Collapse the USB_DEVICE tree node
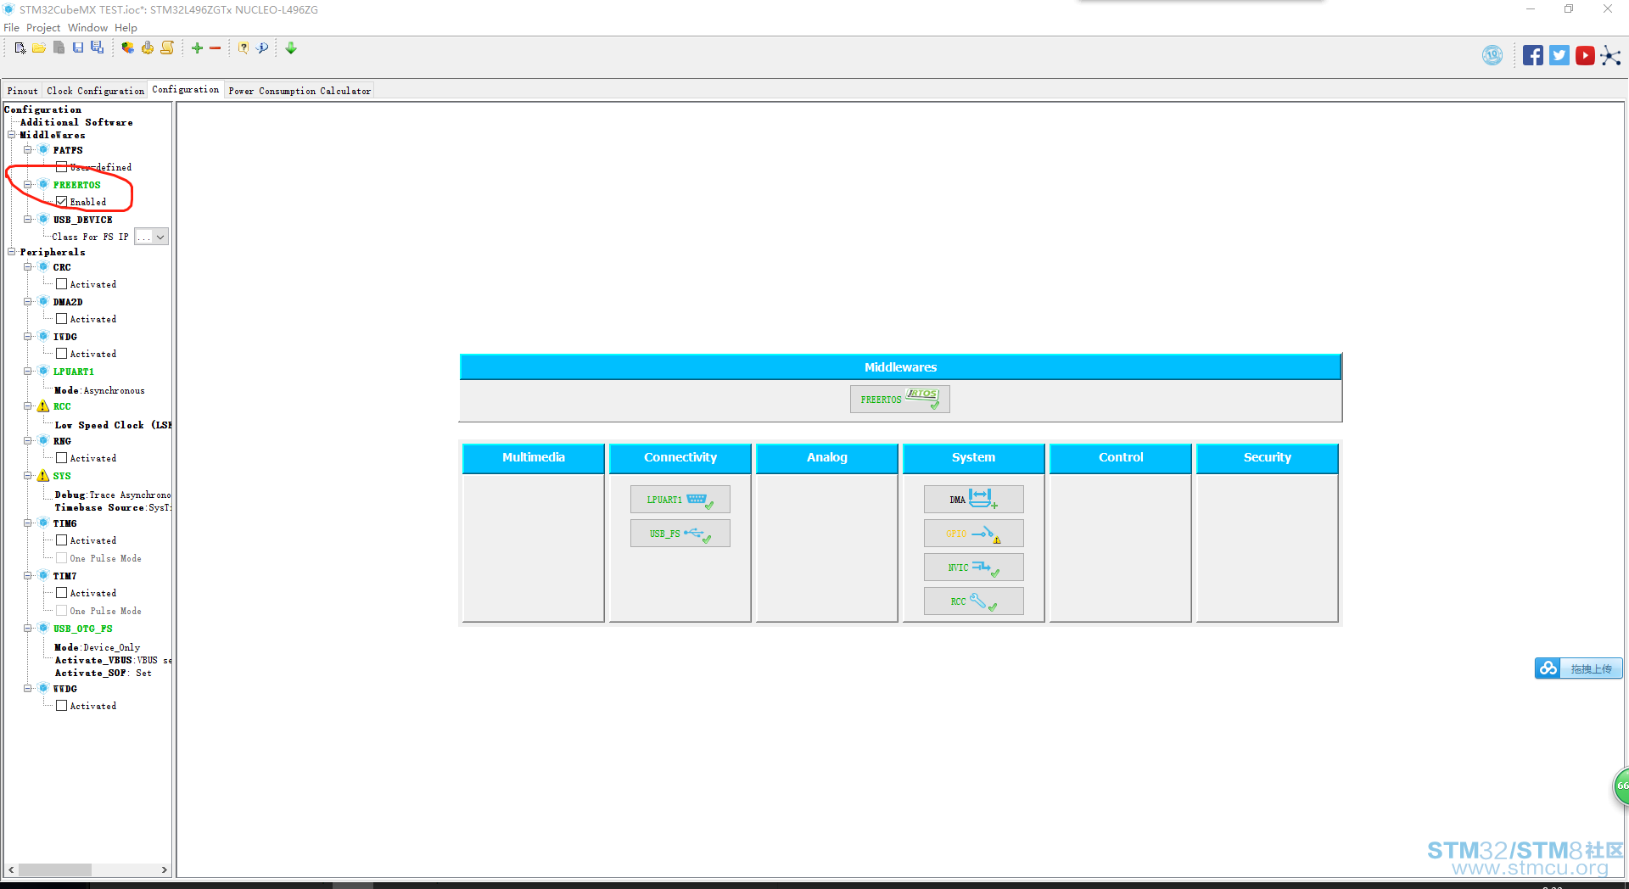Image resolution: width=1629 pixels, height=889 pixels. point(27,220)
